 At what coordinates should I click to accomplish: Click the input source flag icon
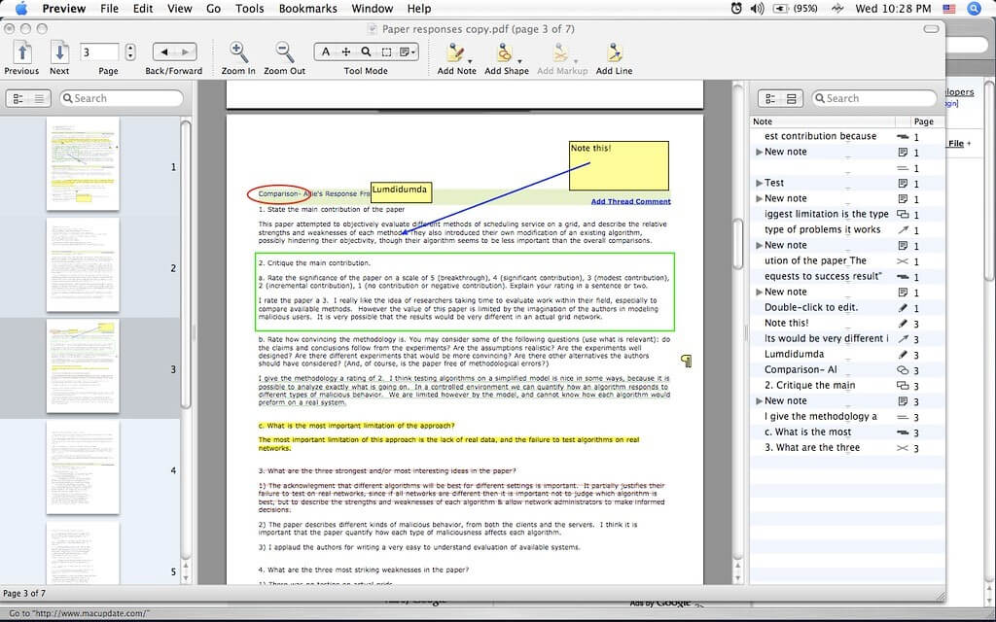pyautogui.click(x=949, y=9)
